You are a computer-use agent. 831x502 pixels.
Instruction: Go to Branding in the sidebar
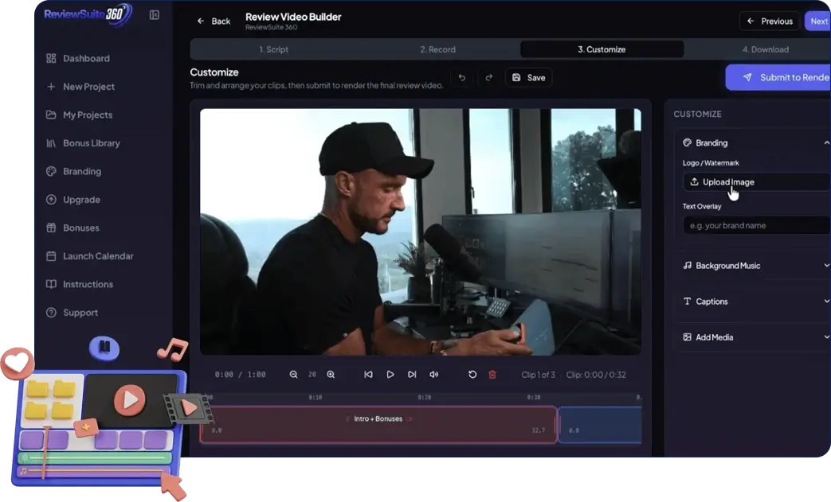73,171
